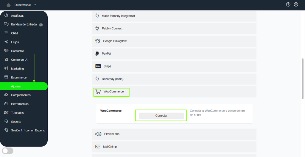Click the Centro de IA icon
The height and width of the screenshot is (157, 305).
tap(6, 59)
